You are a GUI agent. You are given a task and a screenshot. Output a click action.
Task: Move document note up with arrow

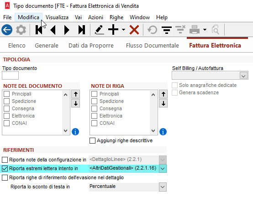[x=76, y=94]
